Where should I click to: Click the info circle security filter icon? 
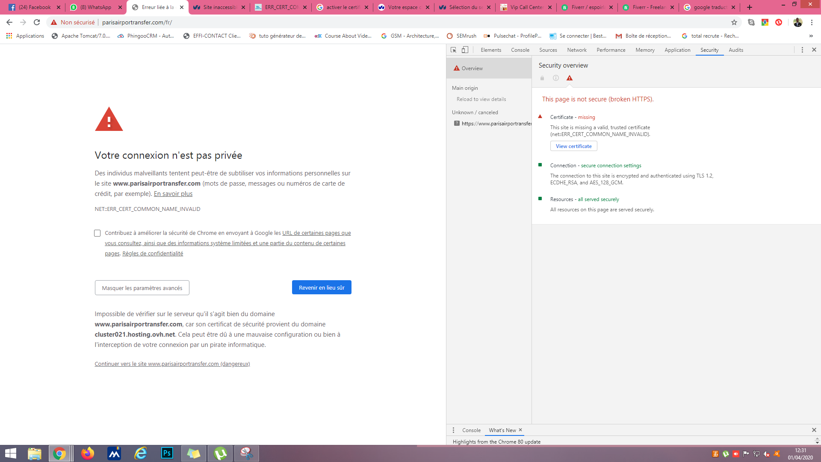tap(555, 78)
